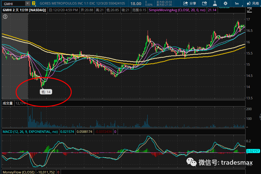Open the chart info window icon
This screenshot has height=174, width=261.
pyautogui.click(x=204, y=3)
